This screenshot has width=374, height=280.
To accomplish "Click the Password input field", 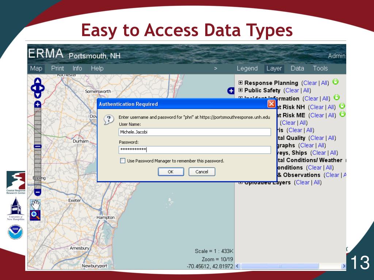I will tap(195, 149).
